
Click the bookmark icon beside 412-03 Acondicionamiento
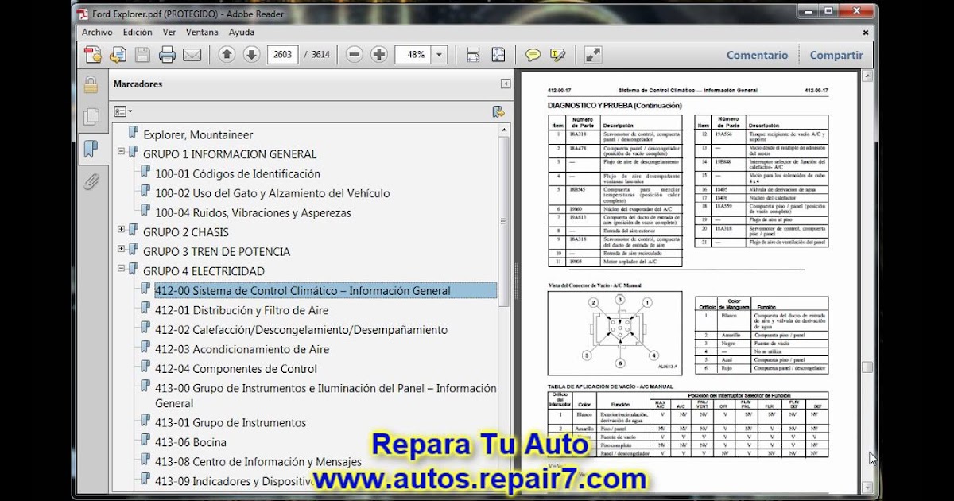tap(145, 347)
